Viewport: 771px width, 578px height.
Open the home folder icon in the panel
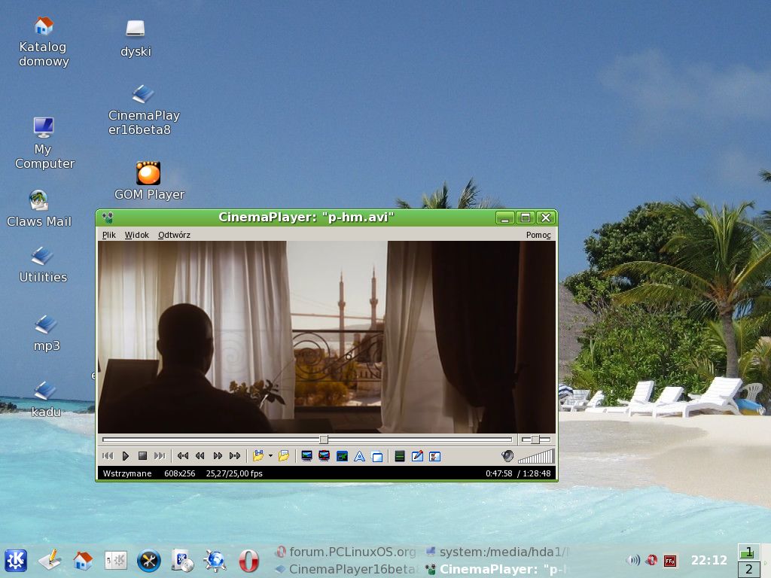pos(83,560)
